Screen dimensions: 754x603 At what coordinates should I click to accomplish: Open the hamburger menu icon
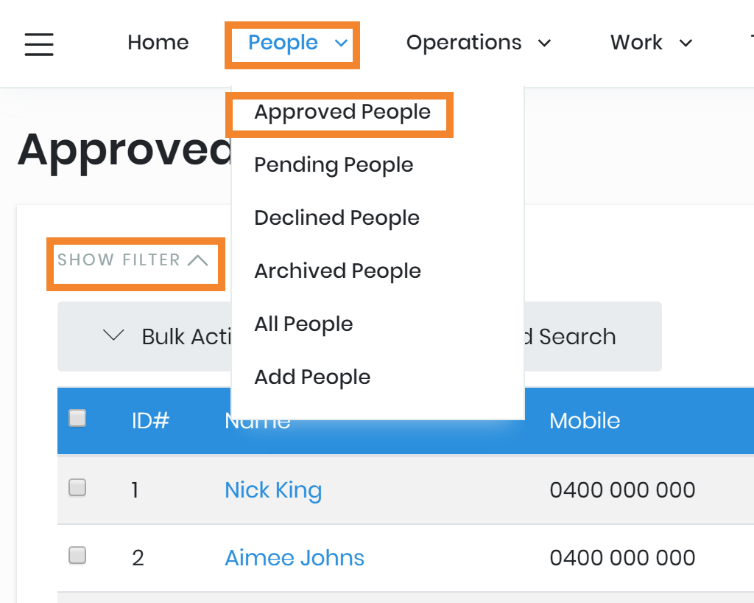pyautogui.click(x=39, y=43)
